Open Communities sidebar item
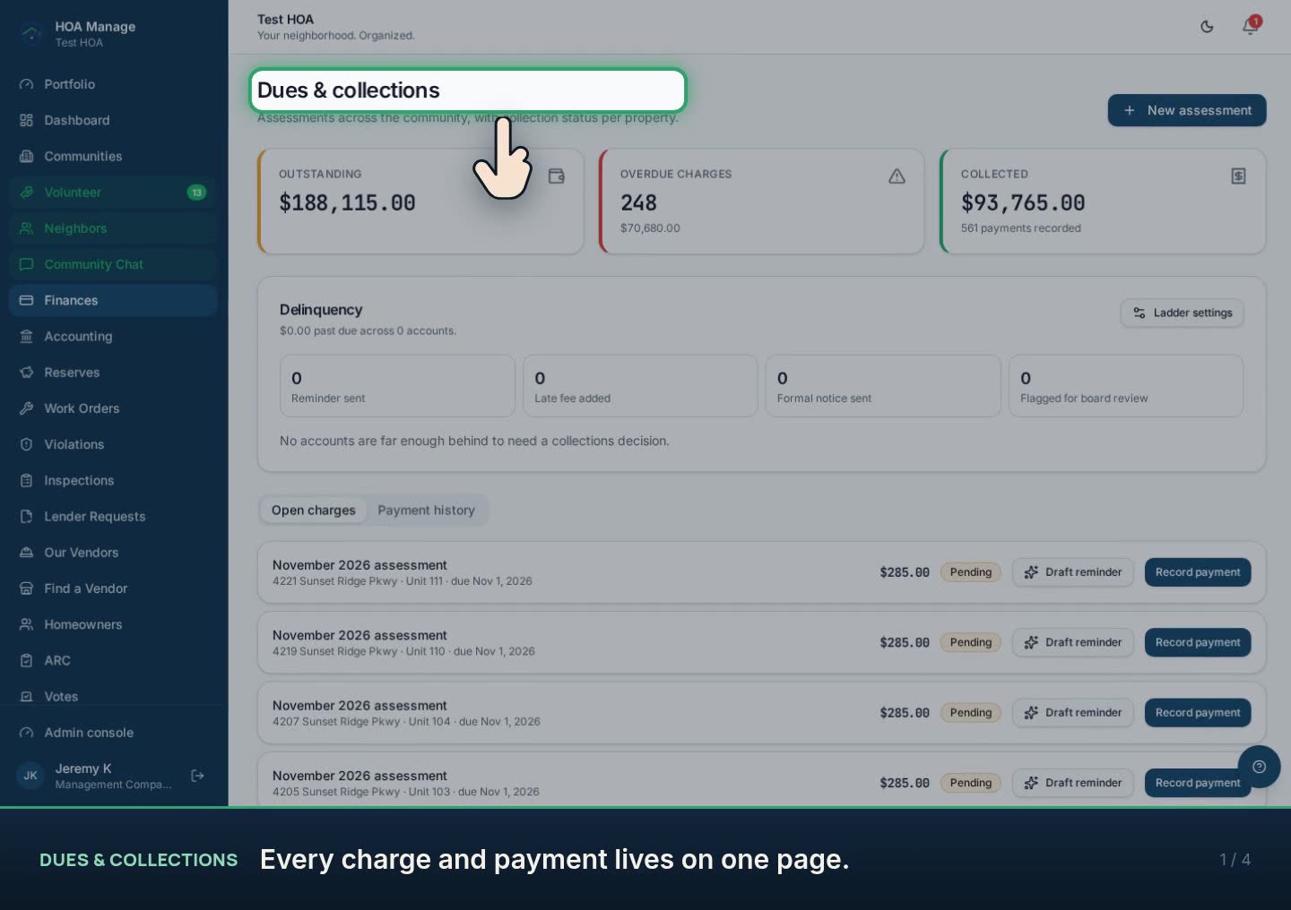This screenshot has height=910, width=1291. tap(113, 156)
